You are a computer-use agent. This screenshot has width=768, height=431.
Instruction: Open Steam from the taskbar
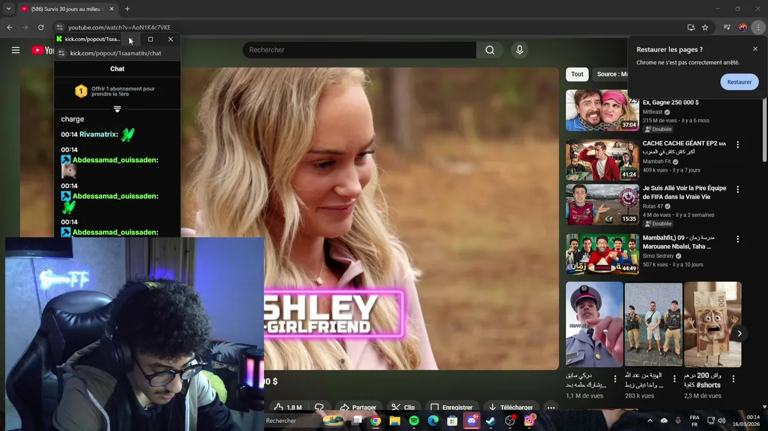[x=490, y=421]
